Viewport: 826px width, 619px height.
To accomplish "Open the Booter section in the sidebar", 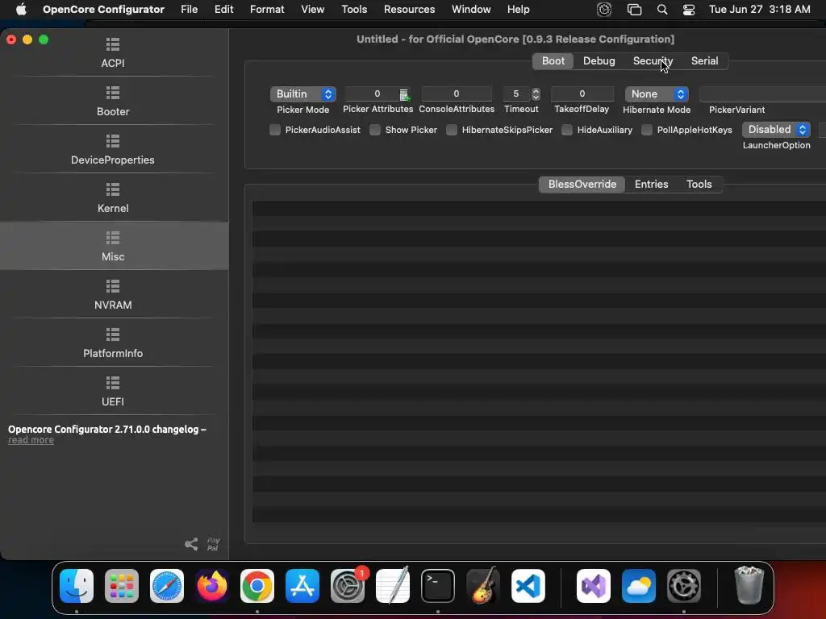I will click(x=113, y=101).
